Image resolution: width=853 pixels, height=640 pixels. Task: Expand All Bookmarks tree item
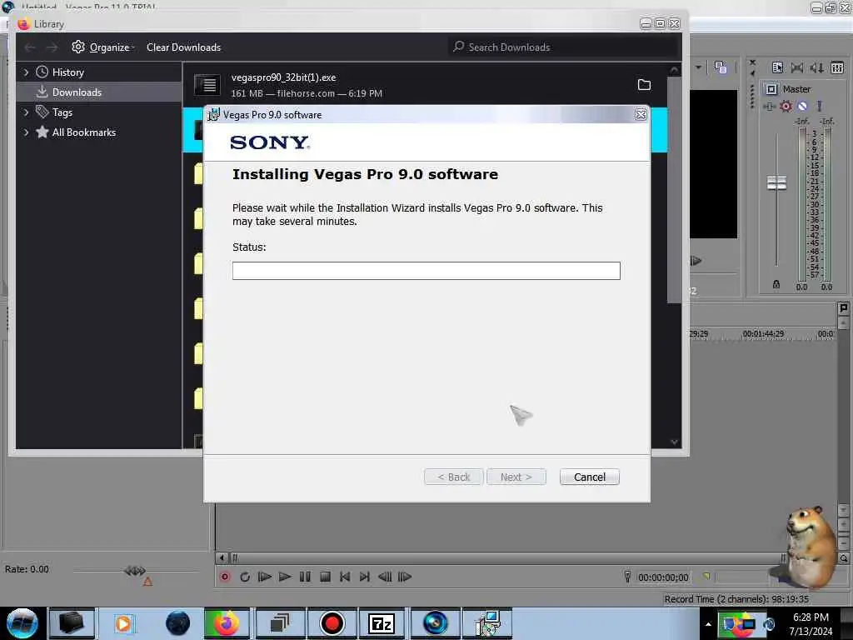click(x=26, y=132)
